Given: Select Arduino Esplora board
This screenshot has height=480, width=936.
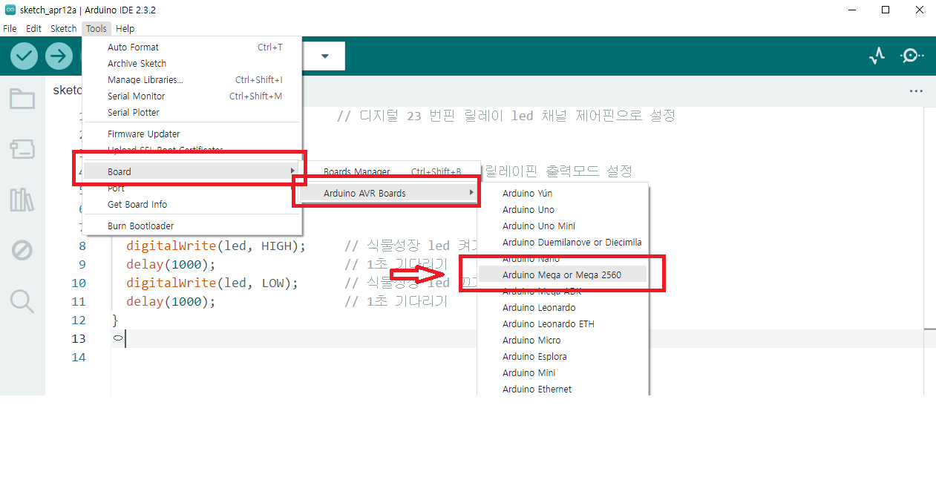Looking at the screenshot, I should [563, 356].
